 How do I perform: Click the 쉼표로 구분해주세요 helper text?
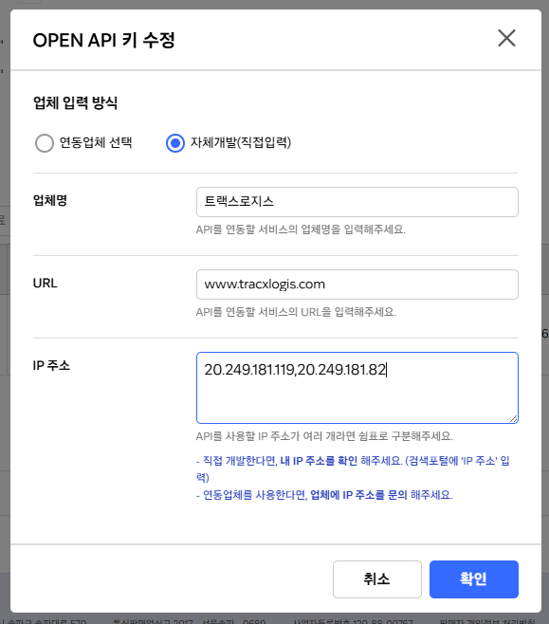(x=324, y=436)
